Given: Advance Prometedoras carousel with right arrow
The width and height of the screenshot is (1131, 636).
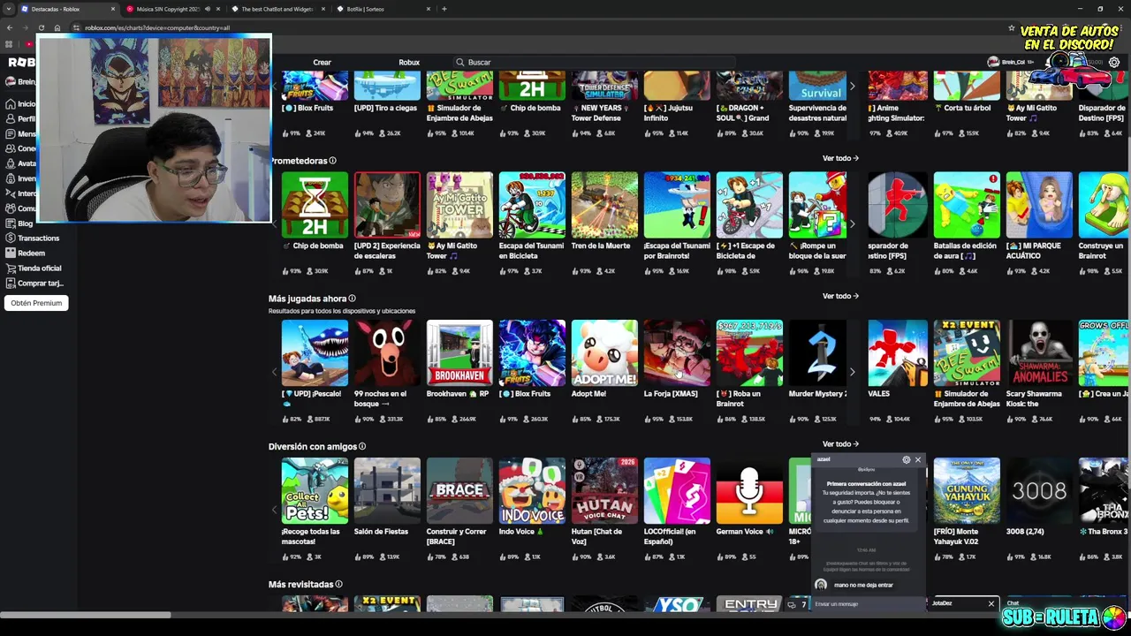Looking at the screenshot, I should (x=852, y=224).
